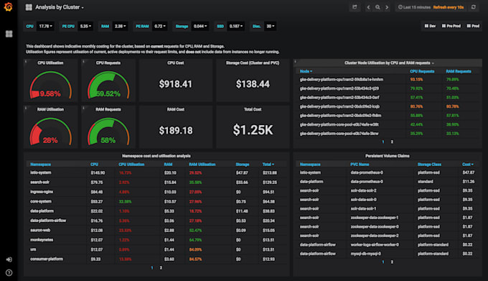Click the RAM Utilisation gauge 28%
Viewport: 488px width, 281px height.
(x=50, y=131)
